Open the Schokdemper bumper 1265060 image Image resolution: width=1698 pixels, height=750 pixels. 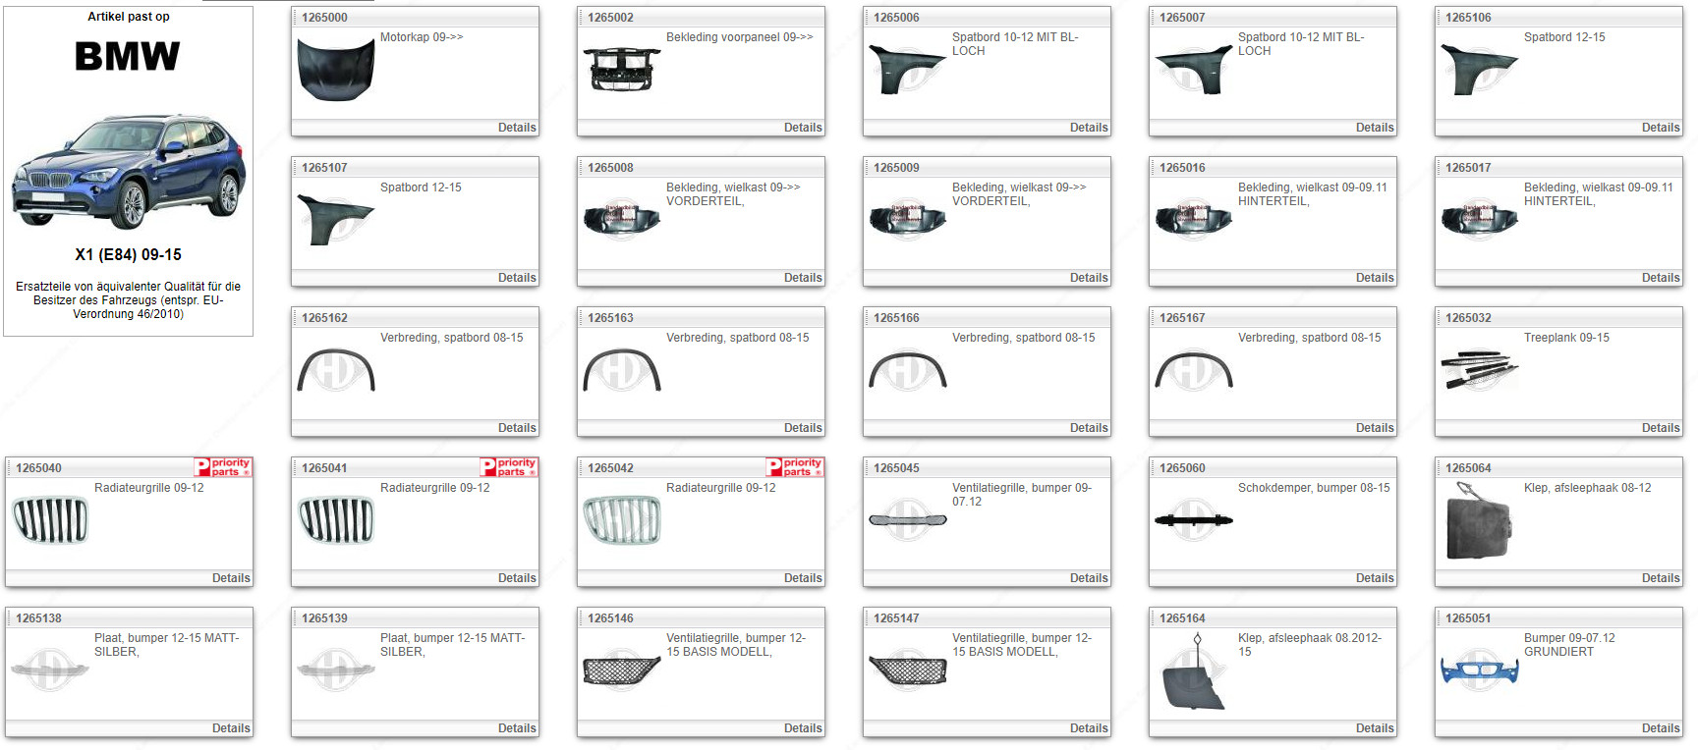tap(1194, 520)
